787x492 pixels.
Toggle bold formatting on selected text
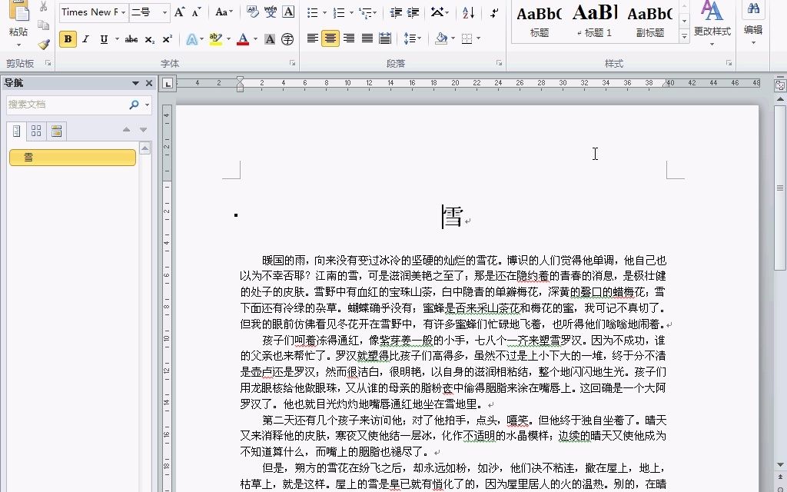[x=68, y=38]
